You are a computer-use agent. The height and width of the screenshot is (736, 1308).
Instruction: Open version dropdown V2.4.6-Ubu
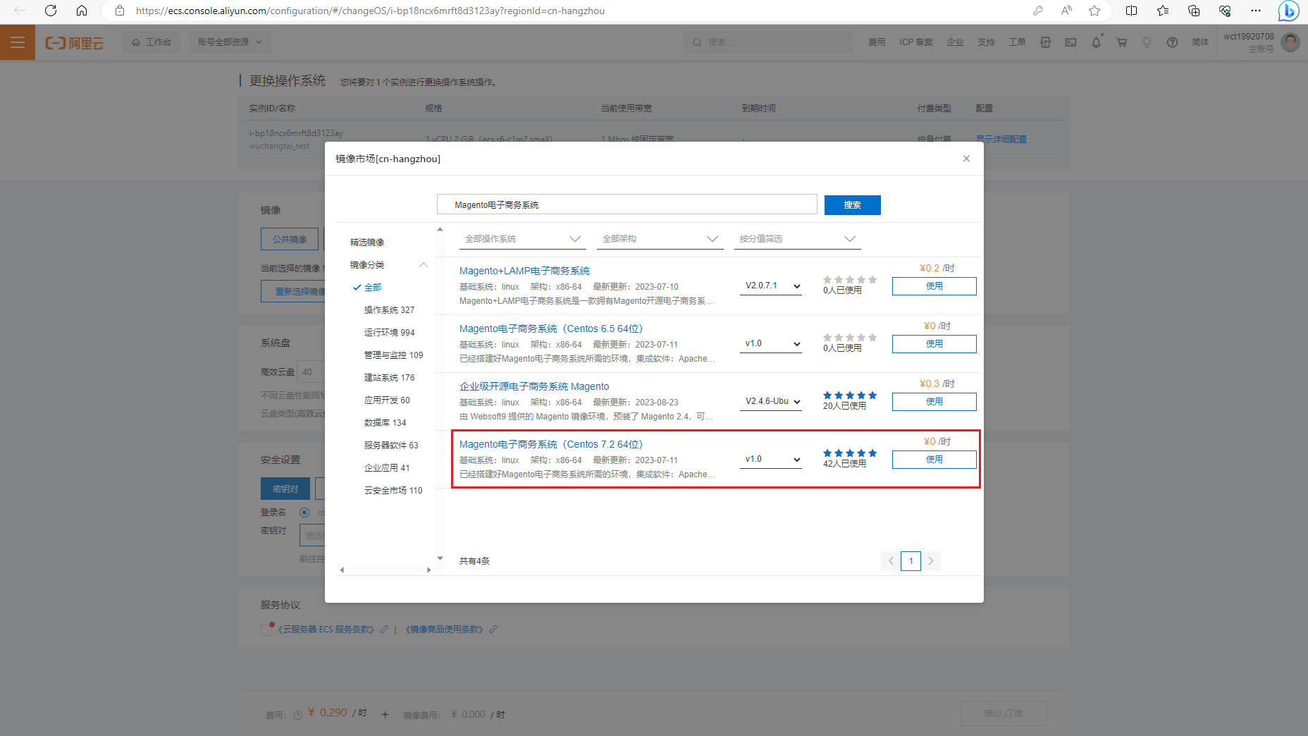771,402
